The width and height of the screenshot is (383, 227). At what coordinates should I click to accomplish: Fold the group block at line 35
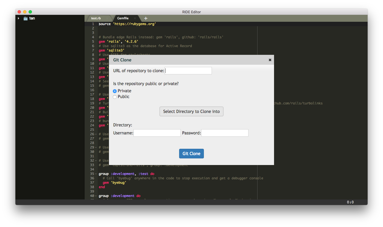pos(96,174)
